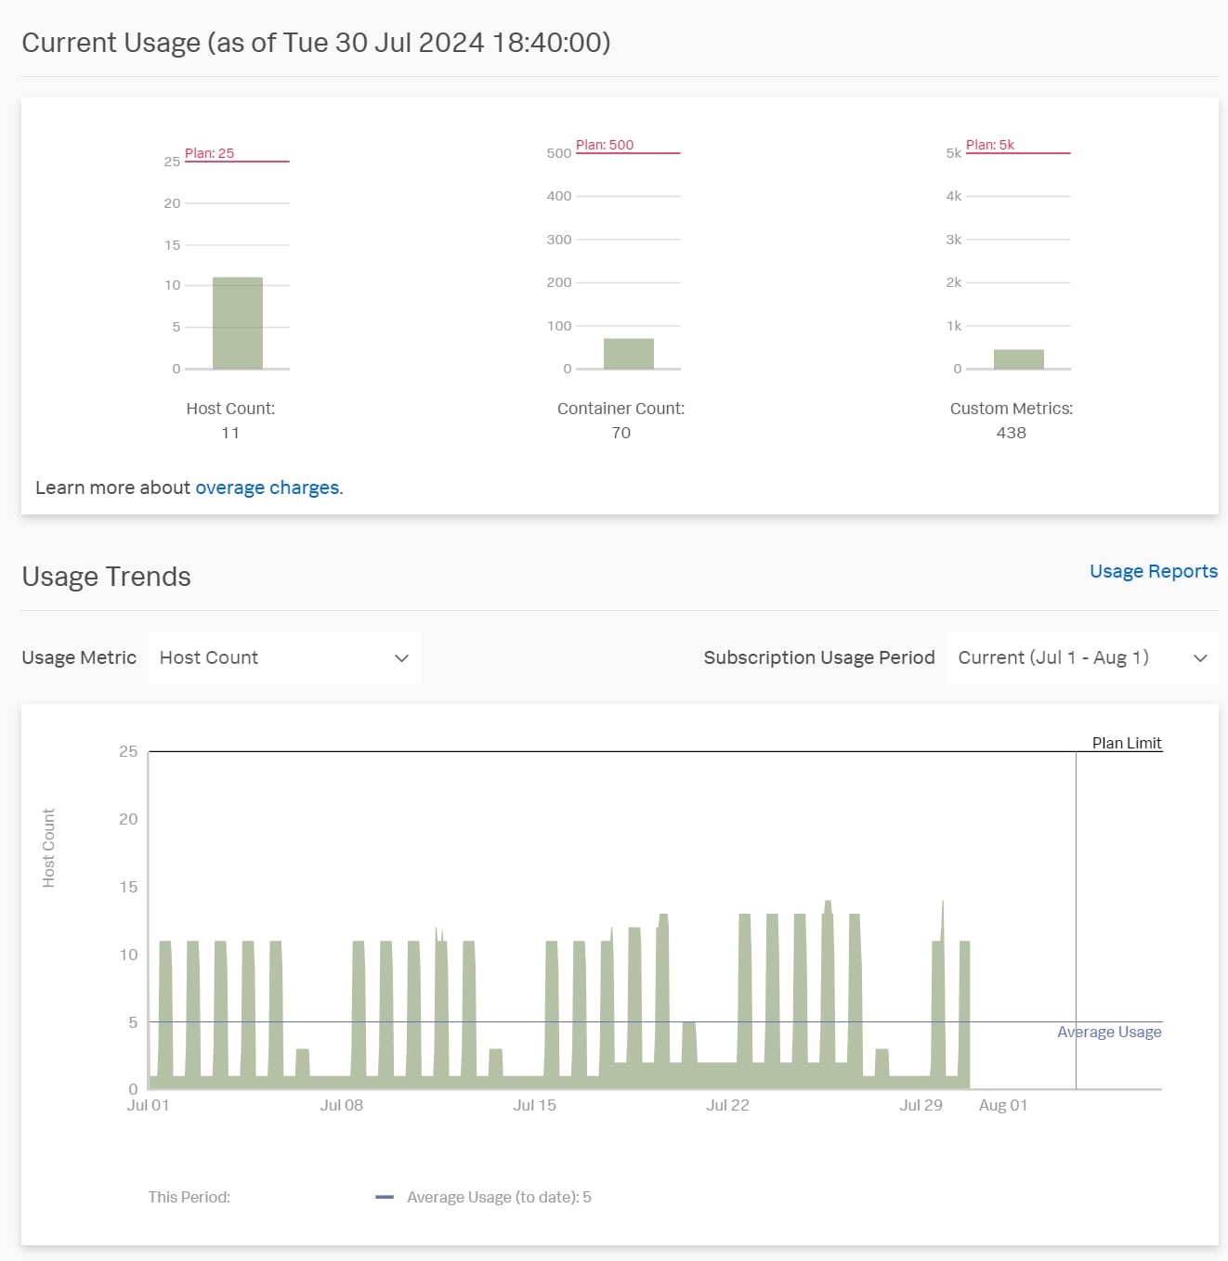
Task: Click the 'Jul 01' axis label
Action: click(148, 1105)
